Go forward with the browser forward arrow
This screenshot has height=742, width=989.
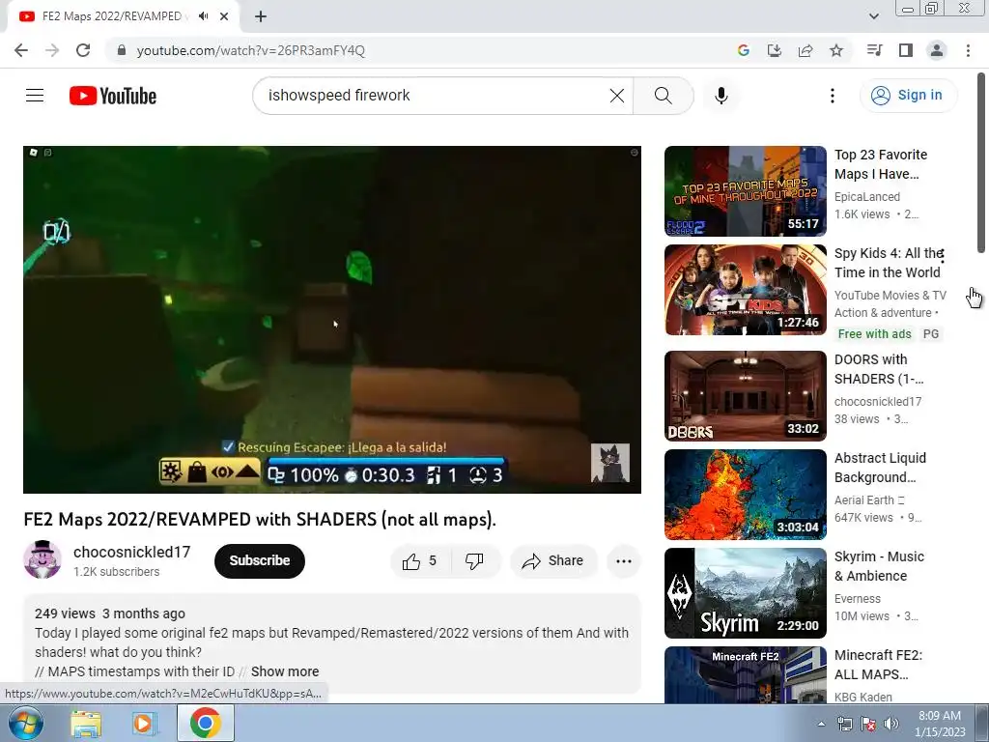(52, 50)
